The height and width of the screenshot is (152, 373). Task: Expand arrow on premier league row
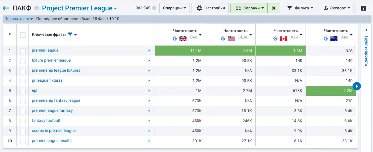[149, 51]
